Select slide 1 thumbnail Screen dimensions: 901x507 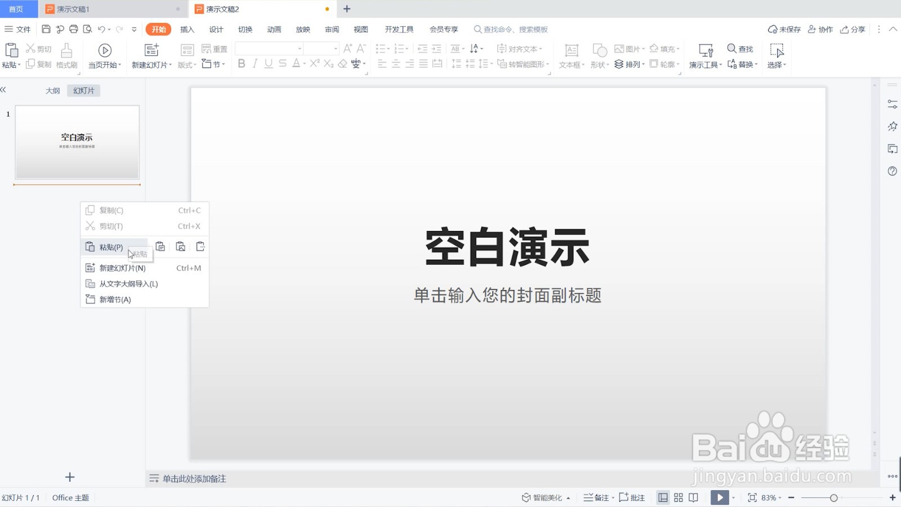[77, 142]
